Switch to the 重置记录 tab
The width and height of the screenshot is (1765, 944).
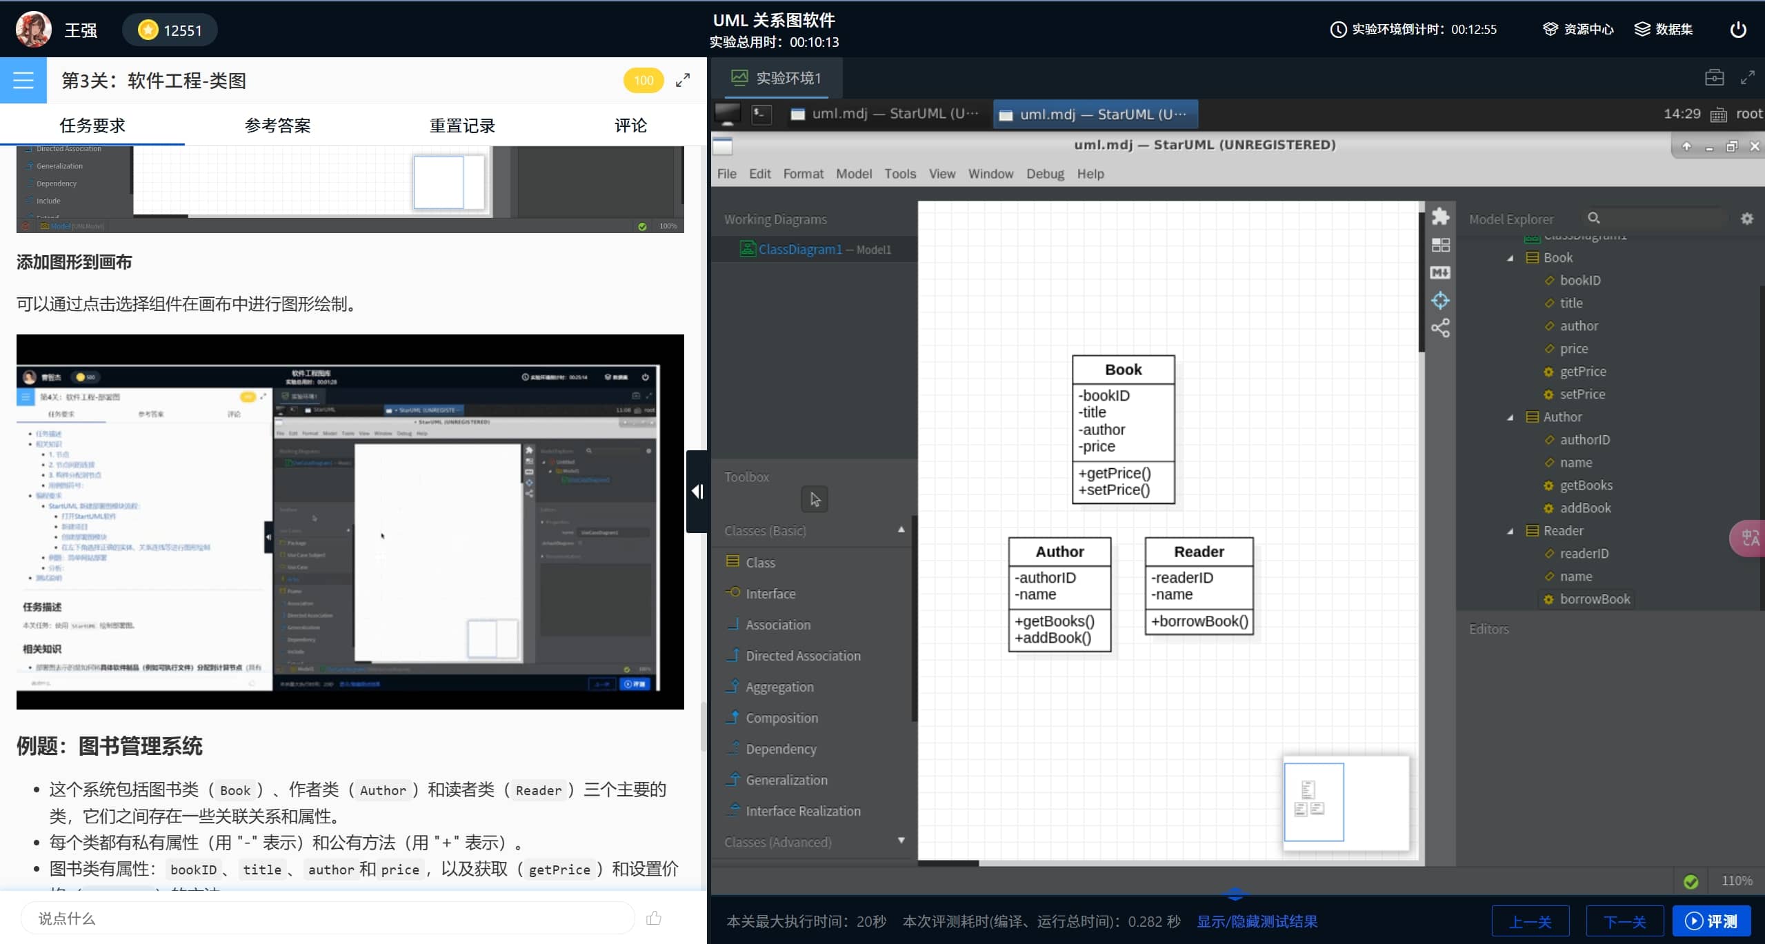click(462, 125)
